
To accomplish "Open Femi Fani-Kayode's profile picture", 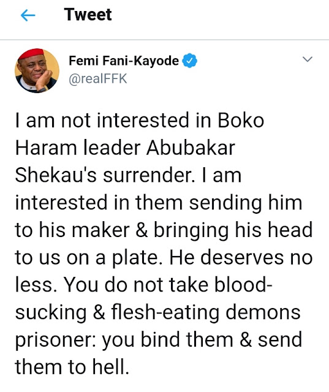I will point(37,70).
